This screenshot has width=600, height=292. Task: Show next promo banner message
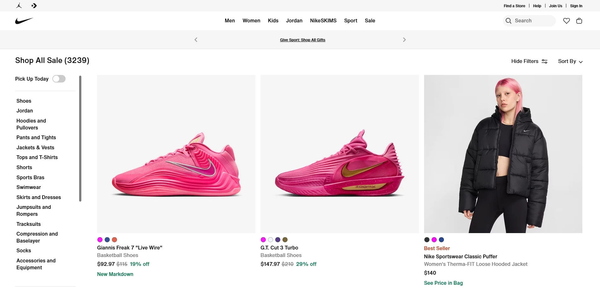click(x=404, y=40)
